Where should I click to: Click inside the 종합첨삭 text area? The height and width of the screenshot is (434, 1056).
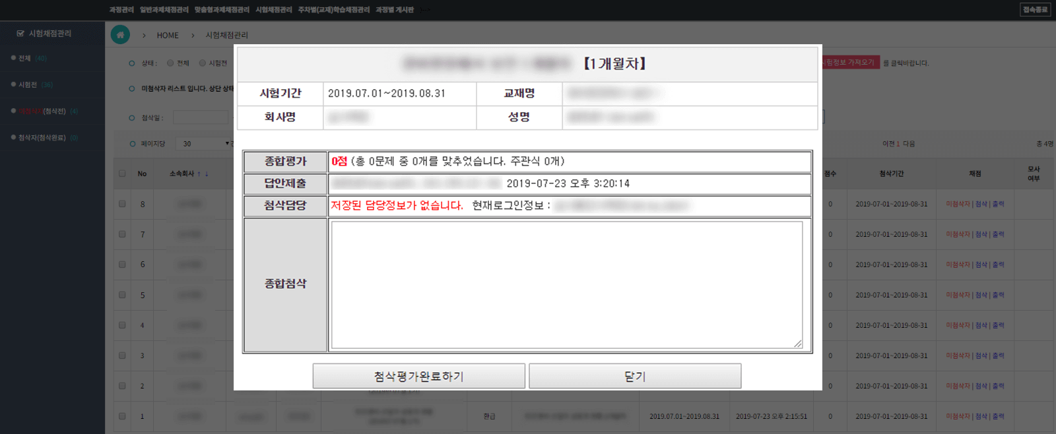[567, 285]
